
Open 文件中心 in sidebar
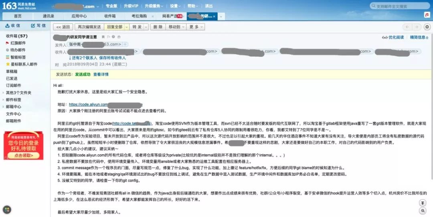point(14,114)
